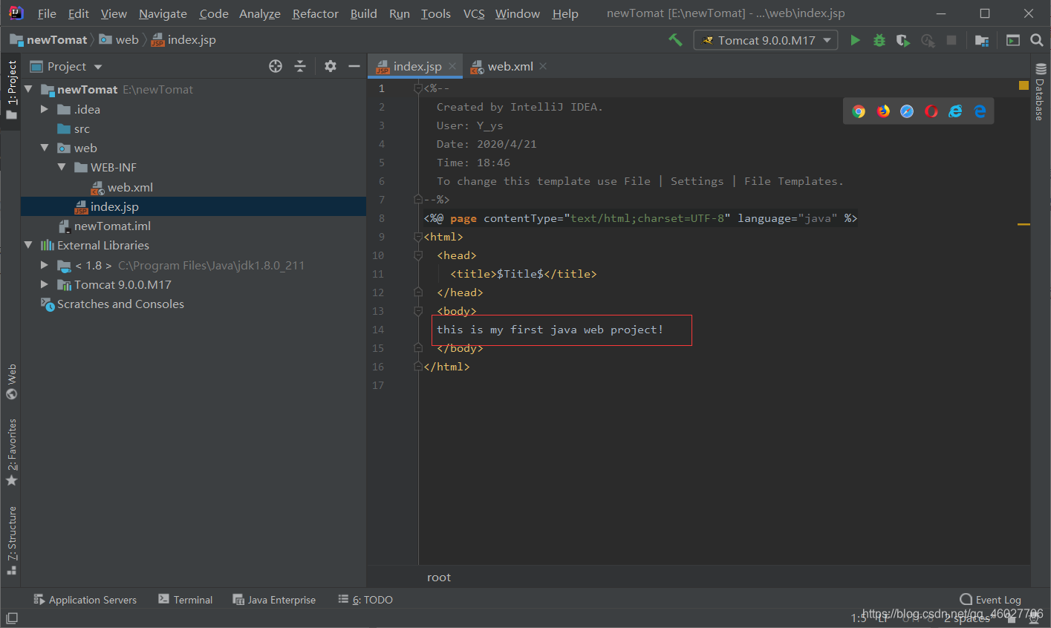The height and width of the screenshot is (628, 1051).
Task: Collapse the External Libraries node
Action: (28, 245)
